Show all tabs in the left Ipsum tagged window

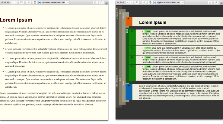[x=101, y=2]
